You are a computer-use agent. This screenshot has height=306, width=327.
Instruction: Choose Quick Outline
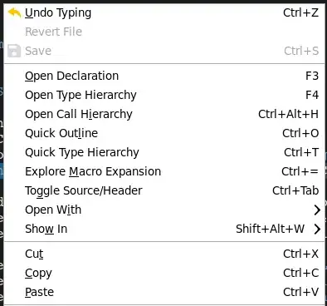164,133
